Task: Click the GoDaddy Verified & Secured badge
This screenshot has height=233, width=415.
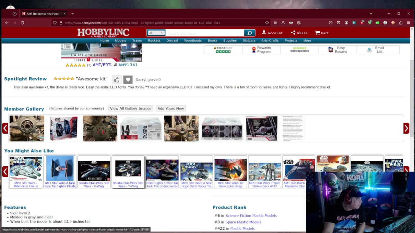Action: coord(300,50)
